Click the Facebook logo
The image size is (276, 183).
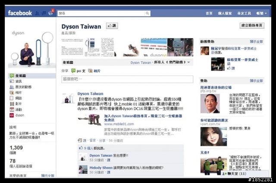pos(20,13)
